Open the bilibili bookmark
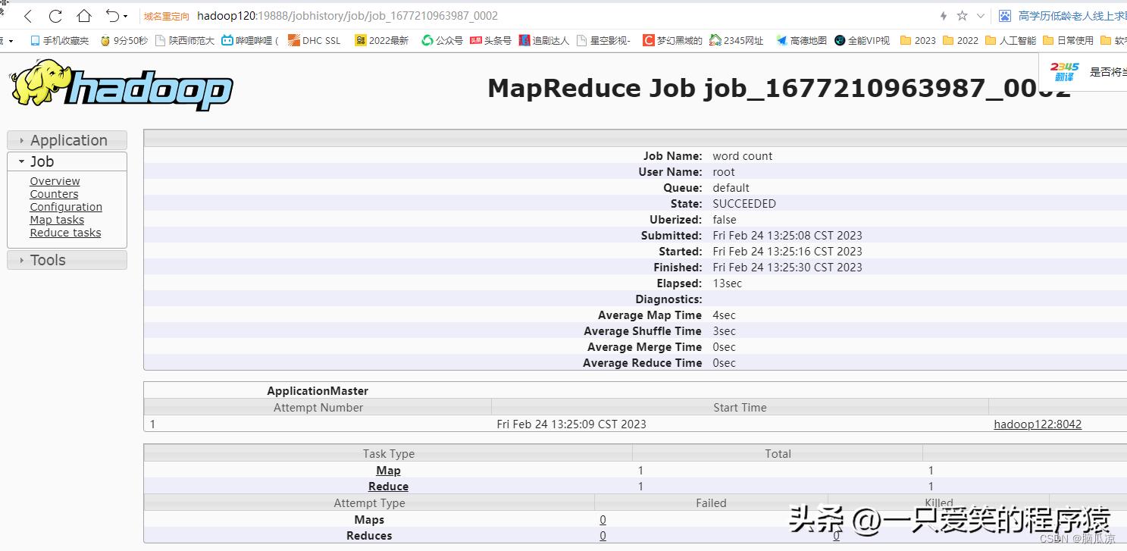This screenshot has width=1127, height=551. pyautogui.click(x=250, y=40)
